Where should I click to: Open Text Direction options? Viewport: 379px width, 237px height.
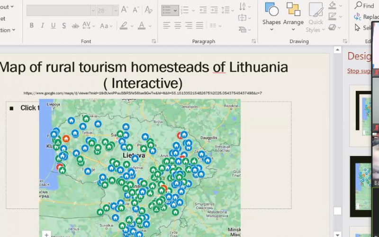tap(244, 7)
